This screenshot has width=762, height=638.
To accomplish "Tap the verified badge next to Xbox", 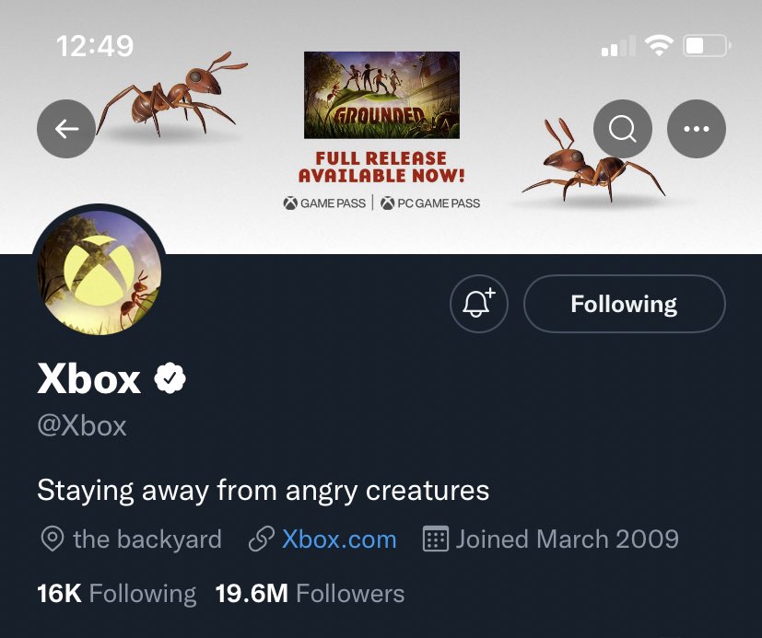I will click(170, 378).
